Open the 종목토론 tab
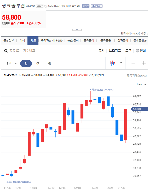Screen dimensions: 148x195 [x=106, y=40]
